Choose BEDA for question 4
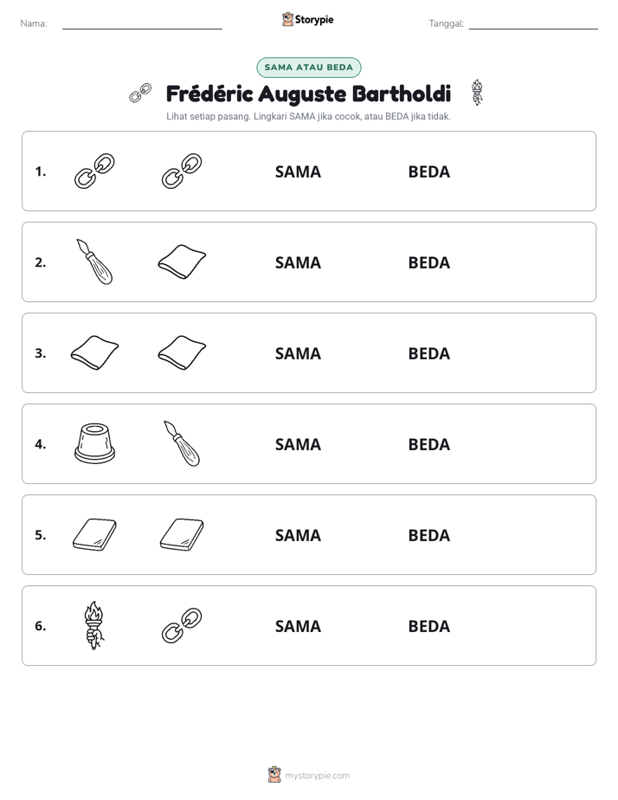 (x=429, y=444)
